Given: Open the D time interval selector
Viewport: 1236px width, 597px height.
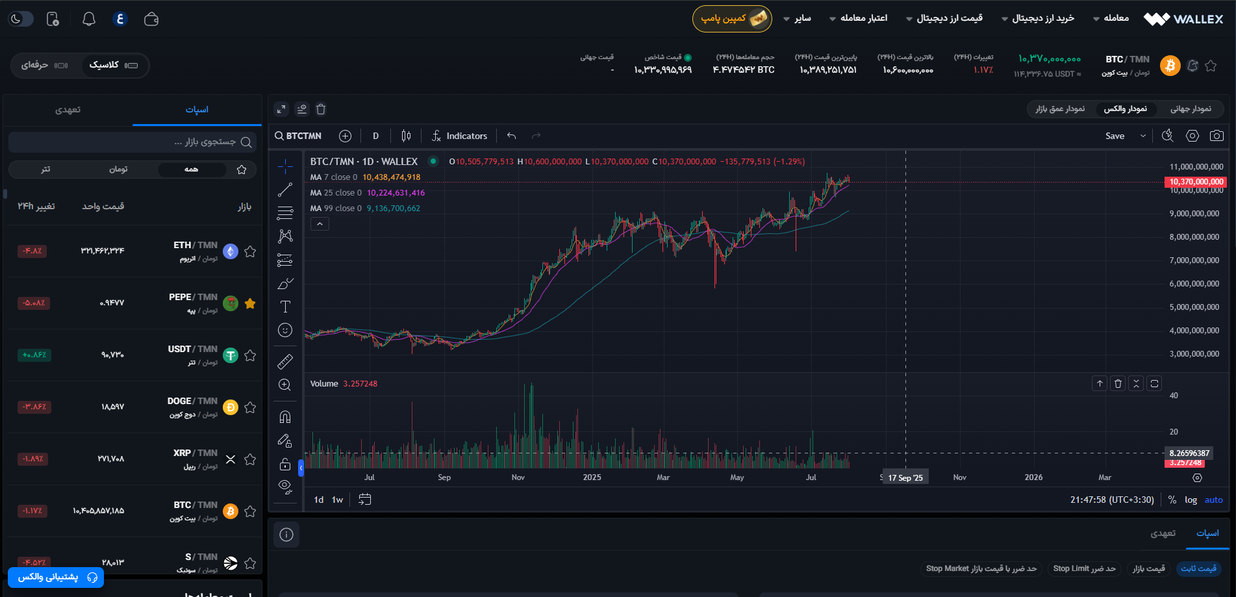Looking at the screenshot, I should click(x=375, y=136).
